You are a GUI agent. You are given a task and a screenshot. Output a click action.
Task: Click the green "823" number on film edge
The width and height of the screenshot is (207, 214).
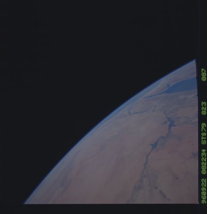pyautogui.click(x=204, y=108)
